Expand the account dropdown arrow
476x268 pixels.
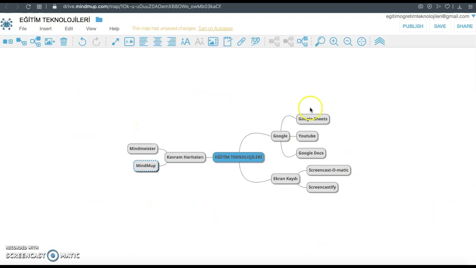[x=473, y=16]
